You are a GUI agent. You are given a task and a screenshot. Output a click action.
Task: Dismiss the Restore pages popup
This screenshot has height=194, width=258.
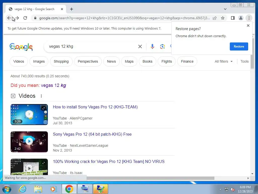[x=248, y=26]
